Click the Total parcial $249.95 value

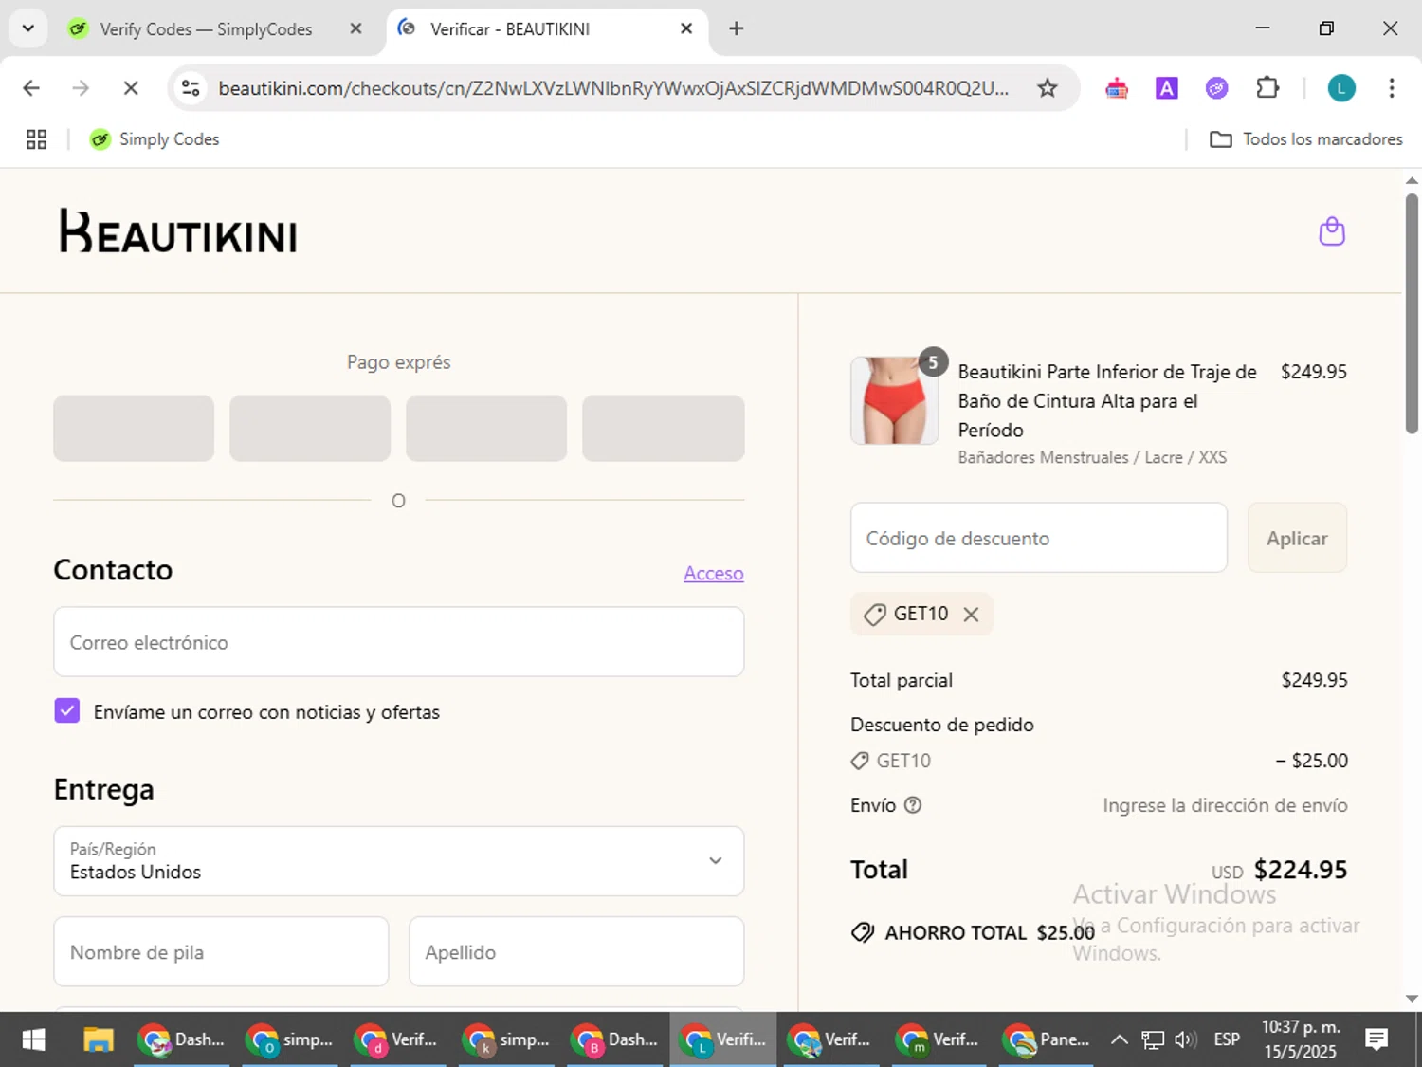pyautogui.click(x=1314, y=680)
